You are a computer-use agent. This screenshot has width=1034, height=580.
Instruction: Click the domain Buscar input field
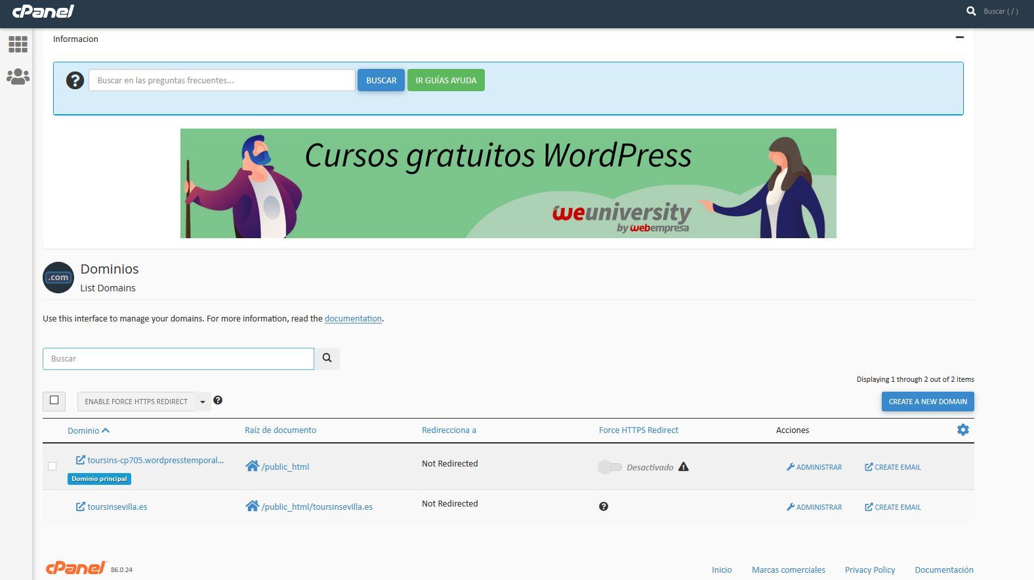tap(178, 359)
